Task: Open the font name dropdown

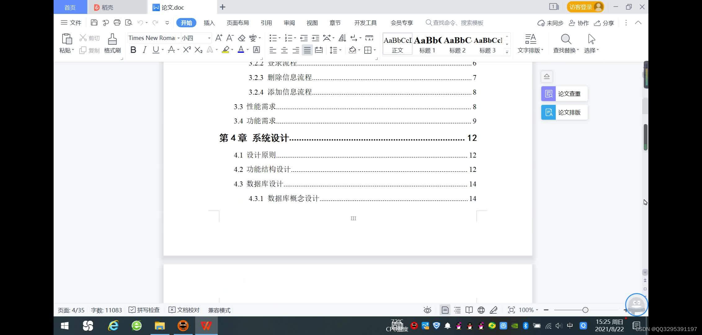Action: [178, 38]
